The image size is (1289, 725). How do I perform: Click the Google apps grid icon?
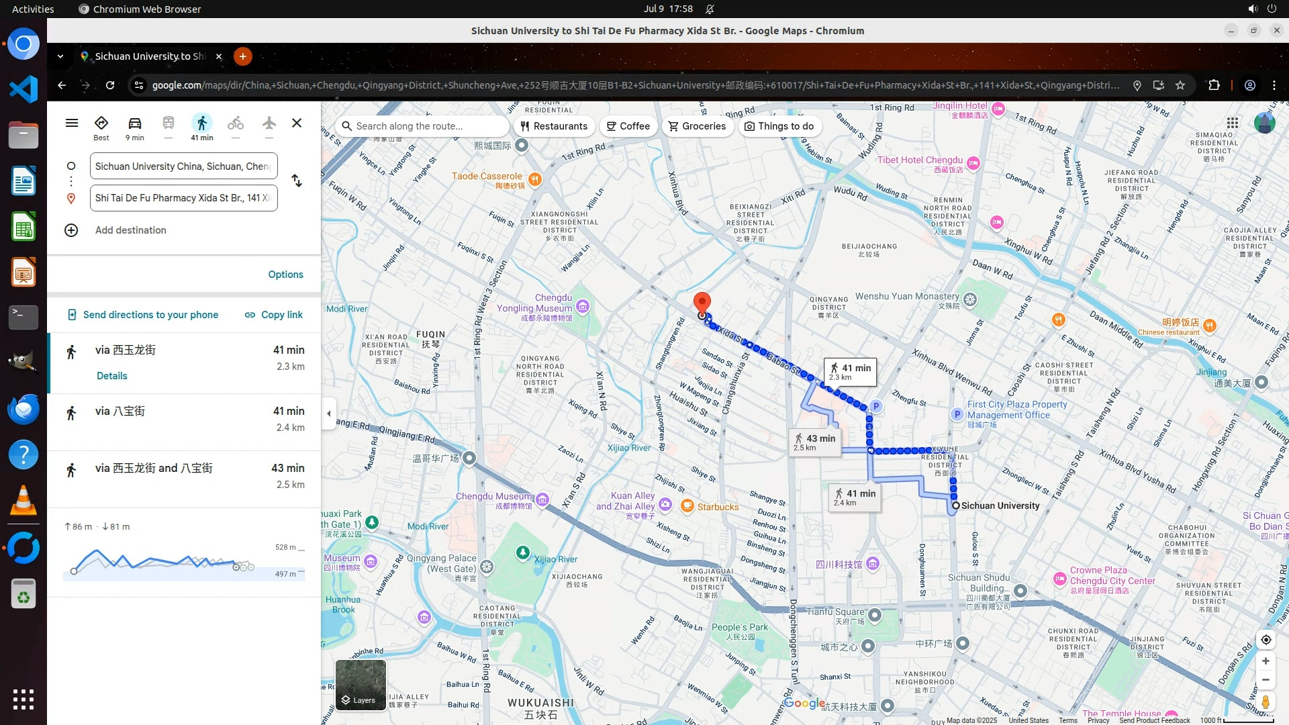coord(1232,123)
